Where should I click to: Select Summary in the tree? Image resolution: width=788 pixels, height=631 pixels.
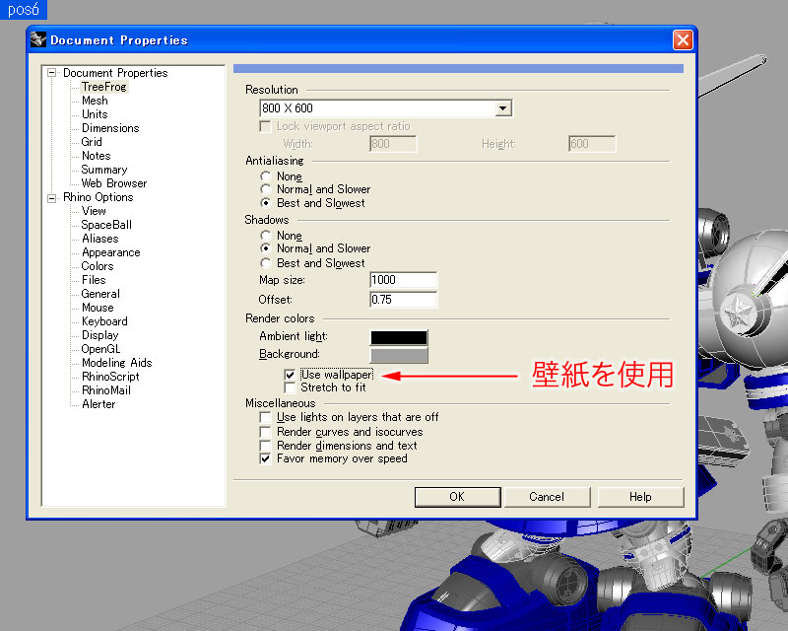104,170
